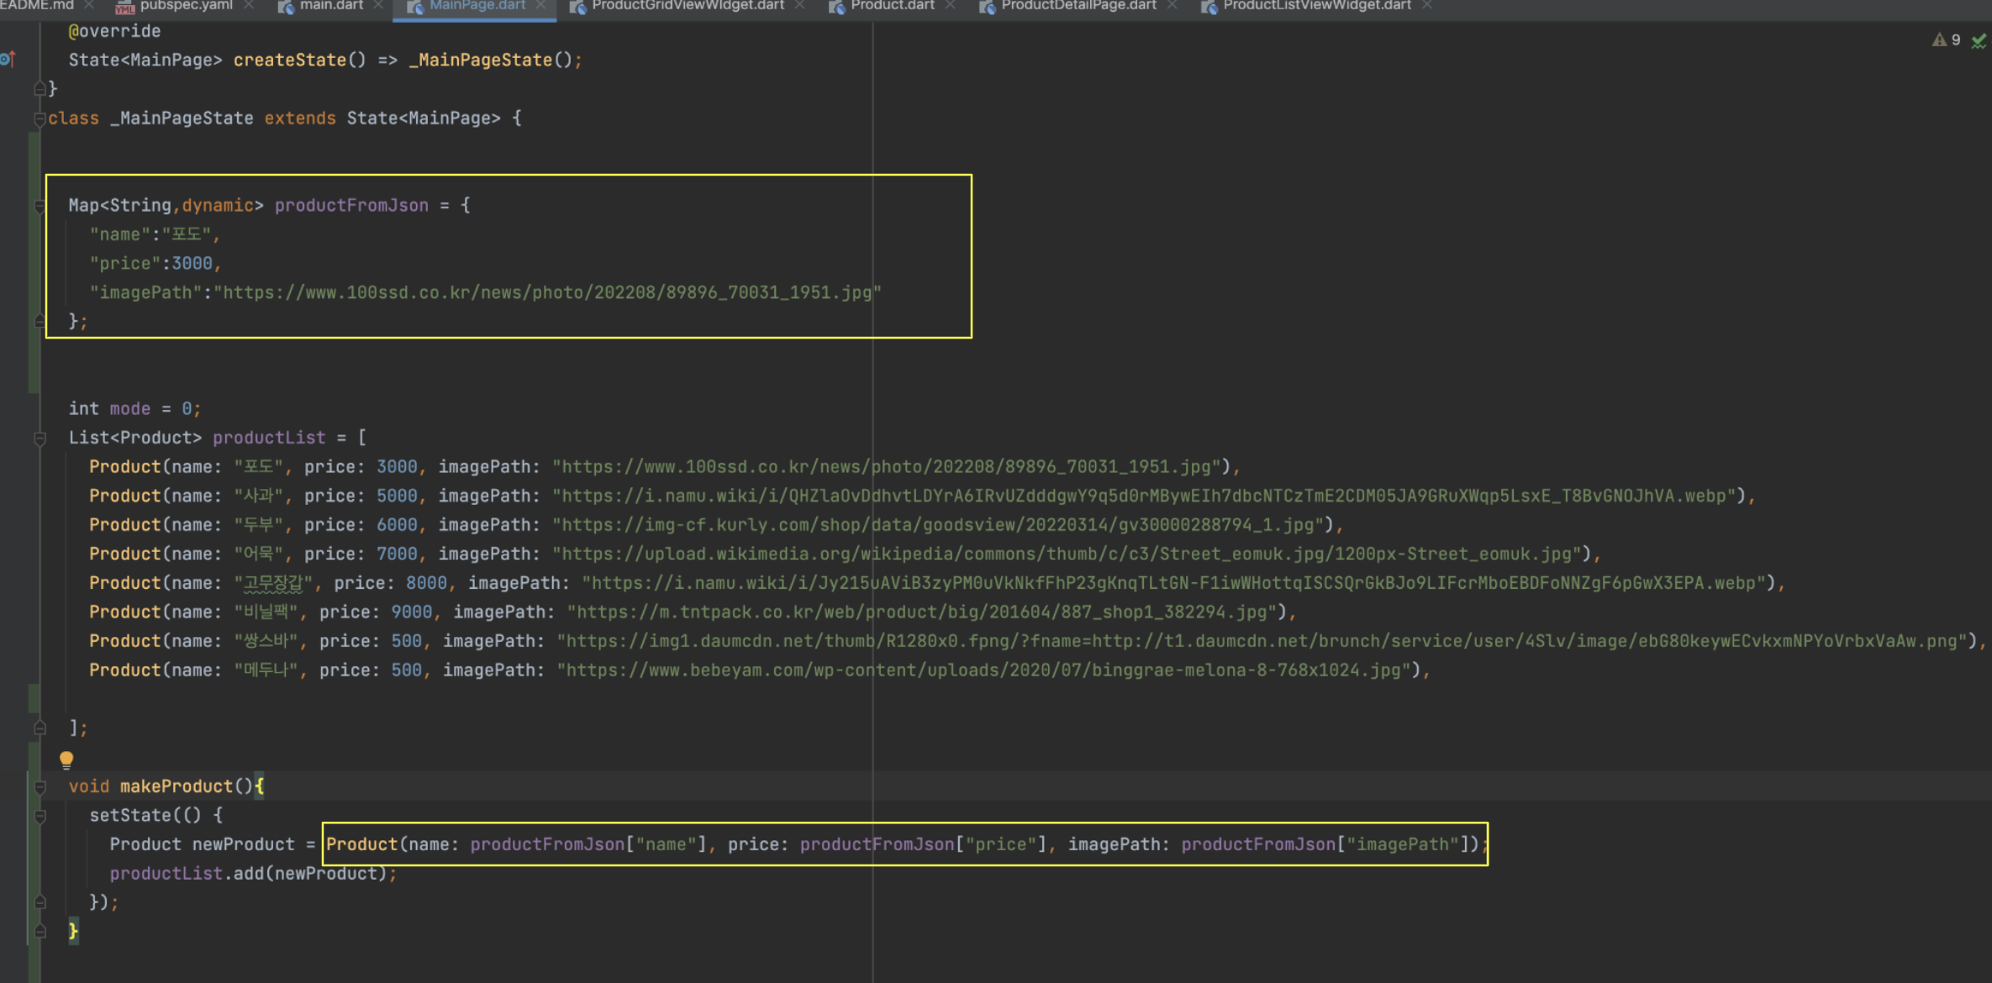The height and width of the screenshot is (983, 1992).
Task: Collapse the _MainPageState class fold
Action: click(40, 118)
